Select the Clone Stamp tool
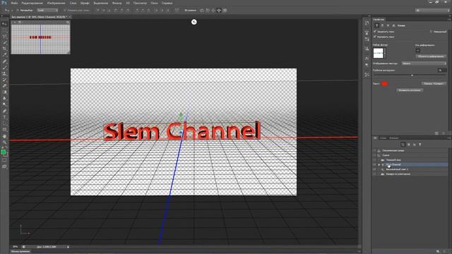 [x=4, y=73]
